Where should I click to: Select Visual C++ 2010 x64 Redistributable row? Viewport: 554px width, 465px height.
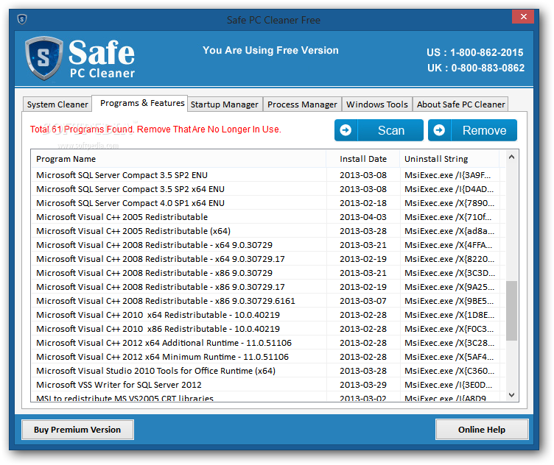(x=268, y=315)
